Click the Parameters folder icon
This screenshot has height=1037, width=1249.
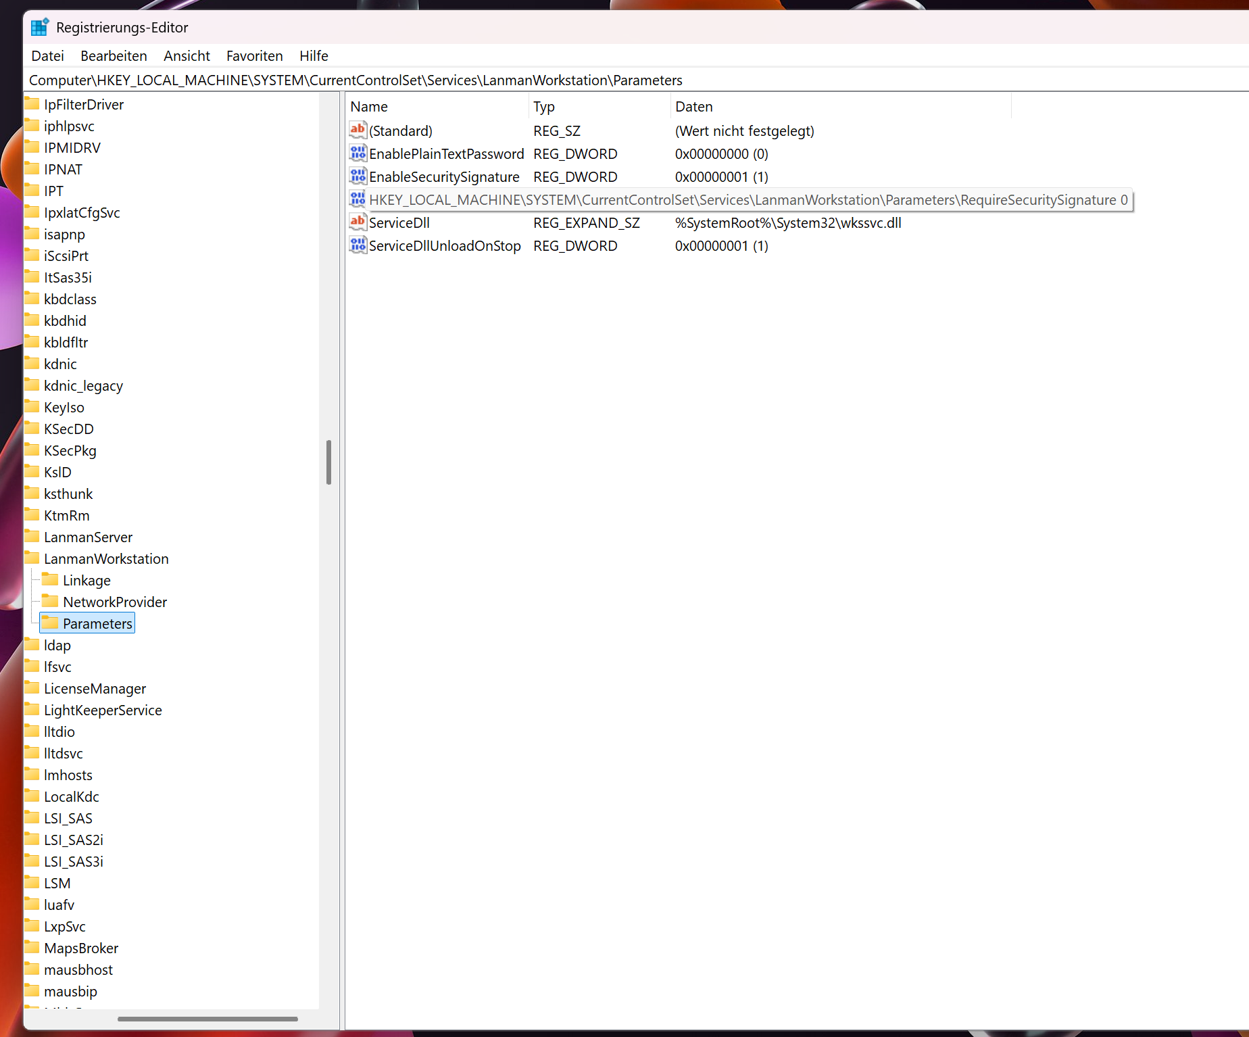click(x=50, y=623)
